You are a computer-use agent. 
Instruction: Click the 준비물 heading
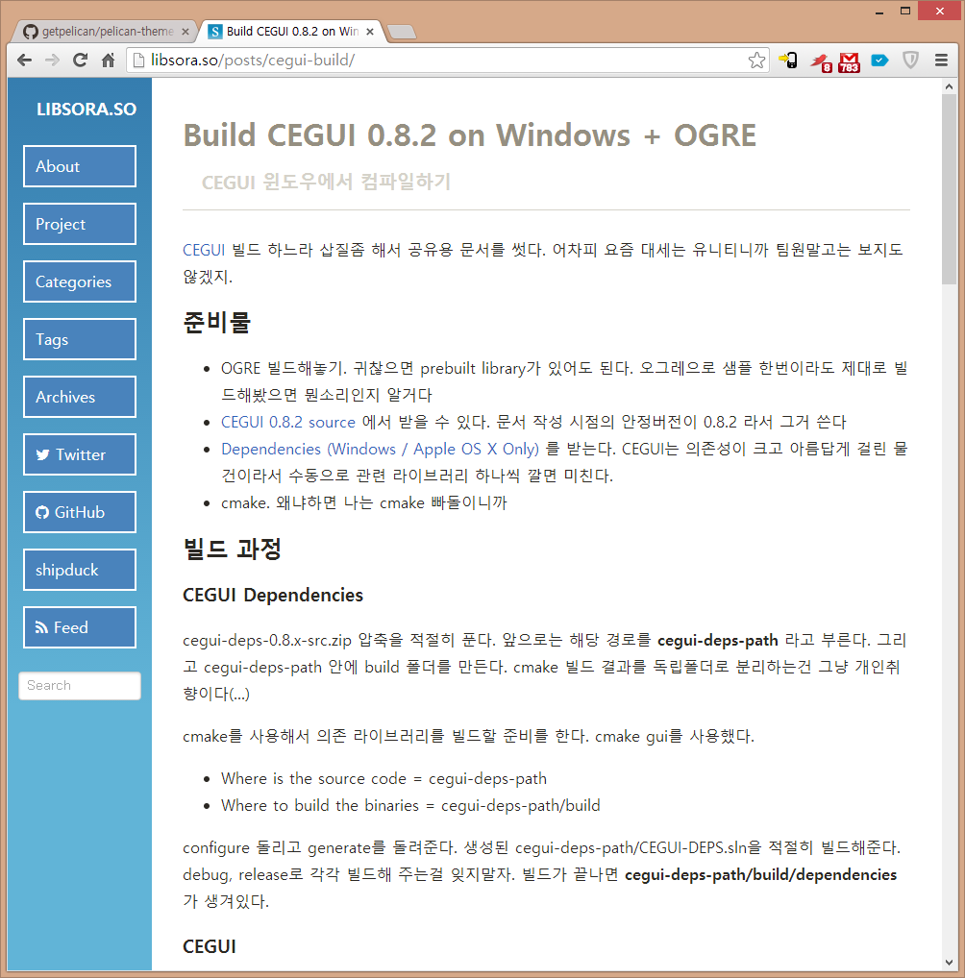[216, 323]
